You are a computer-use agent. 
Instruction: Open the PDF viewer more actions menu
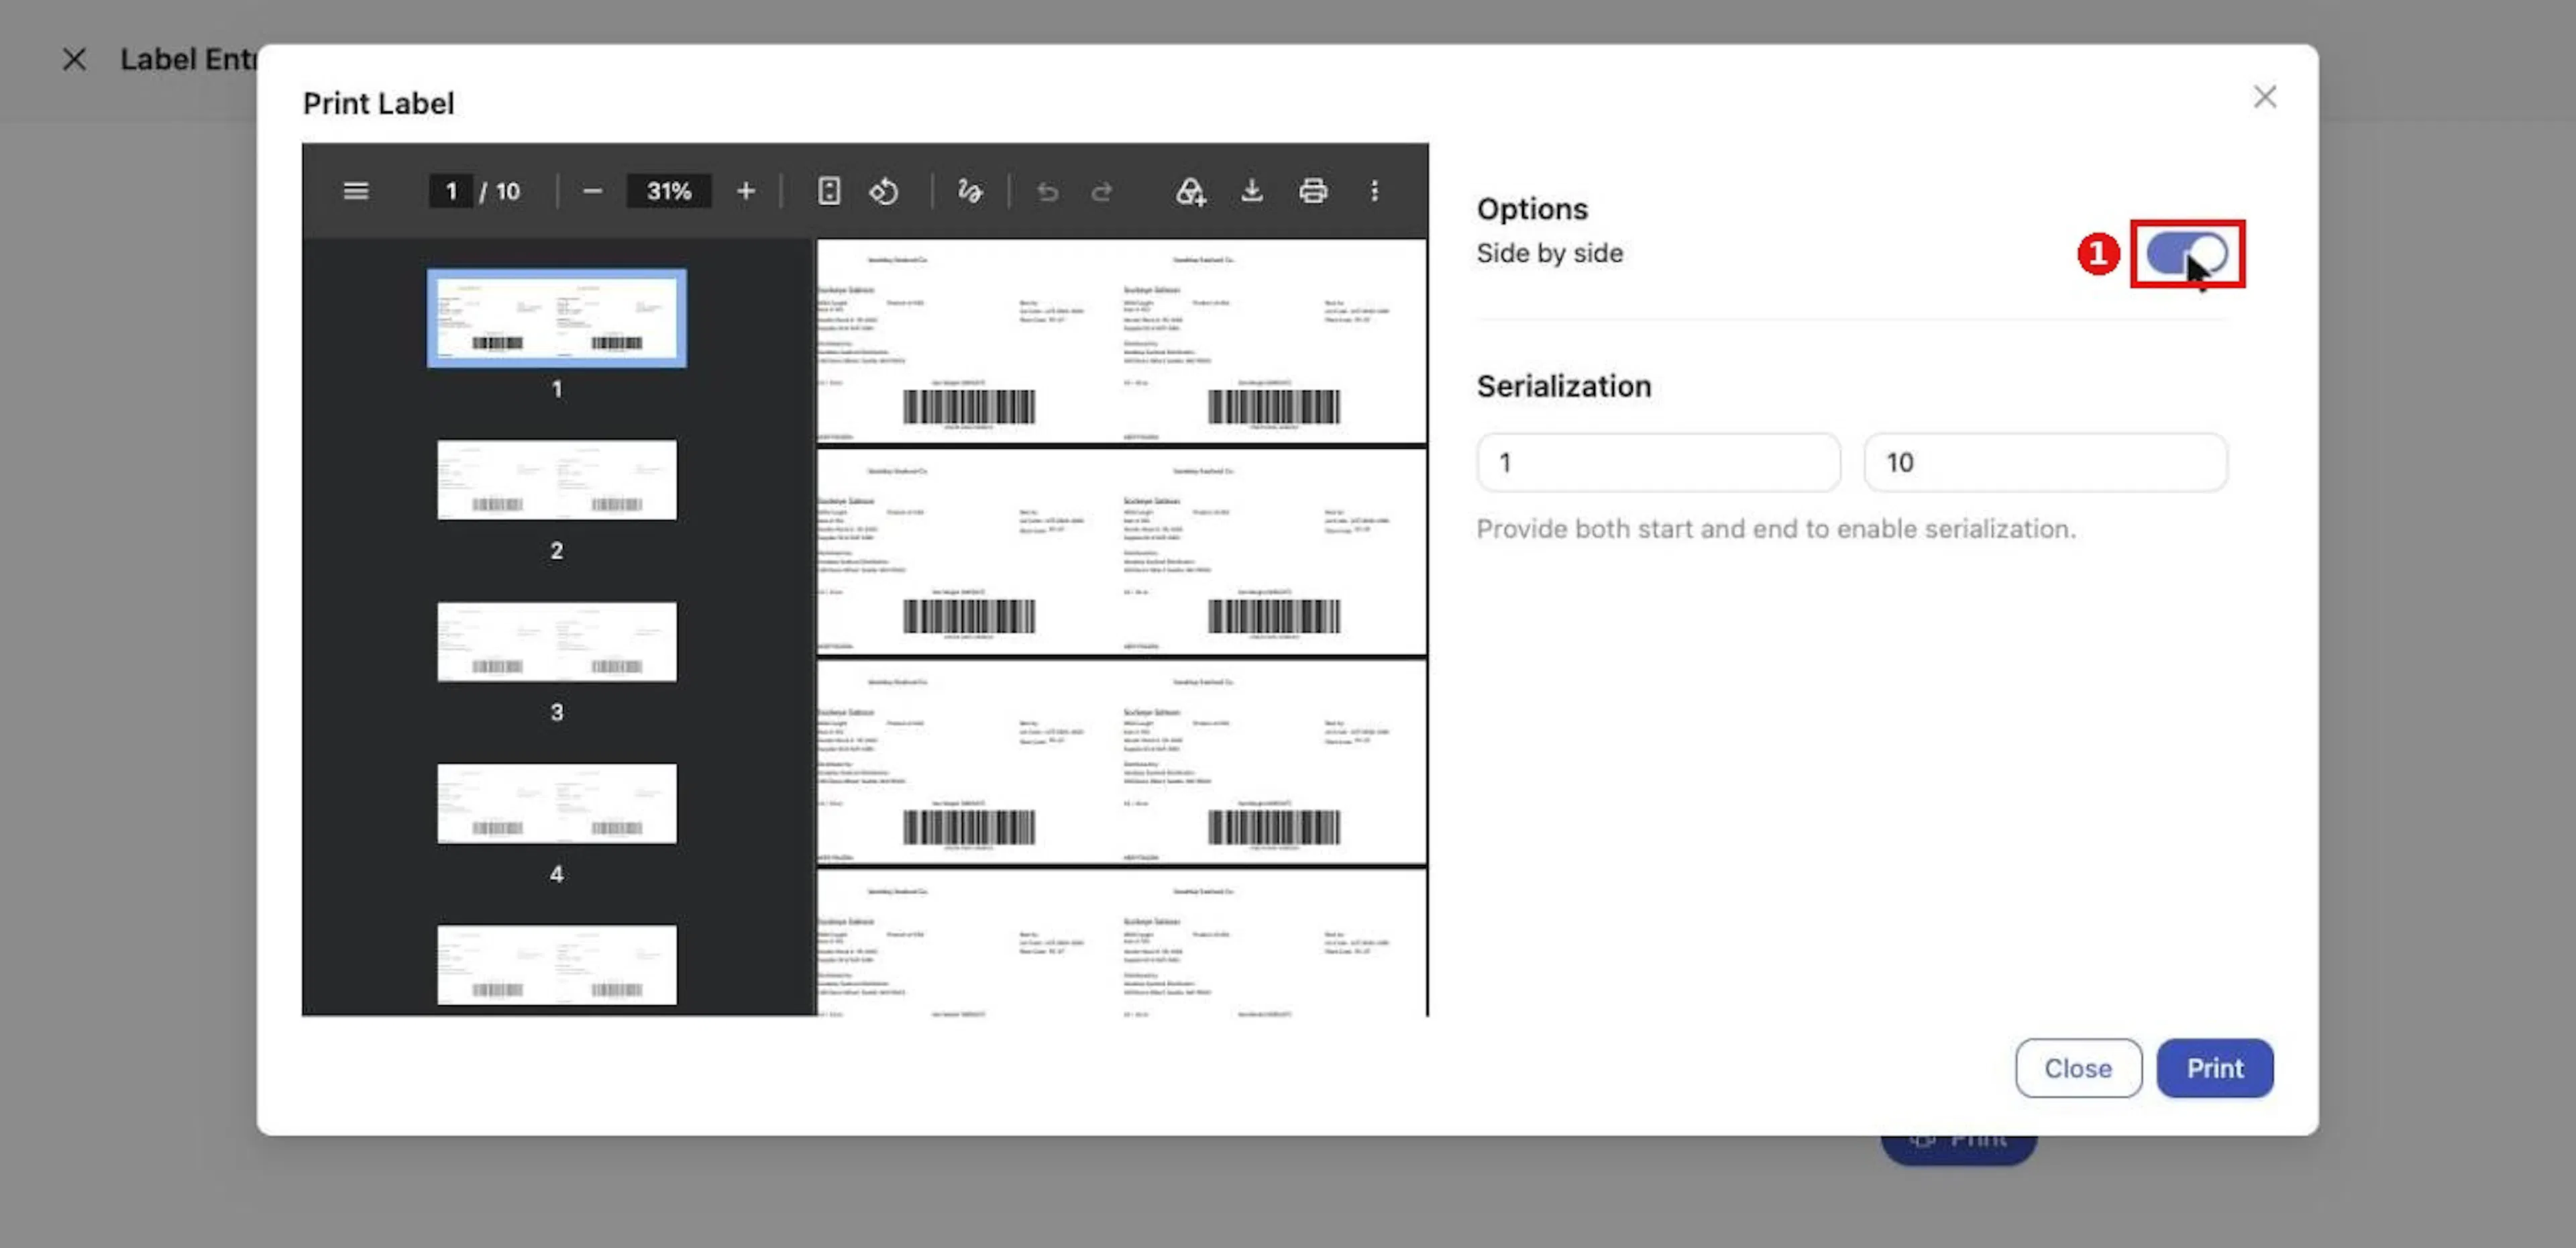click(1374, 191)
